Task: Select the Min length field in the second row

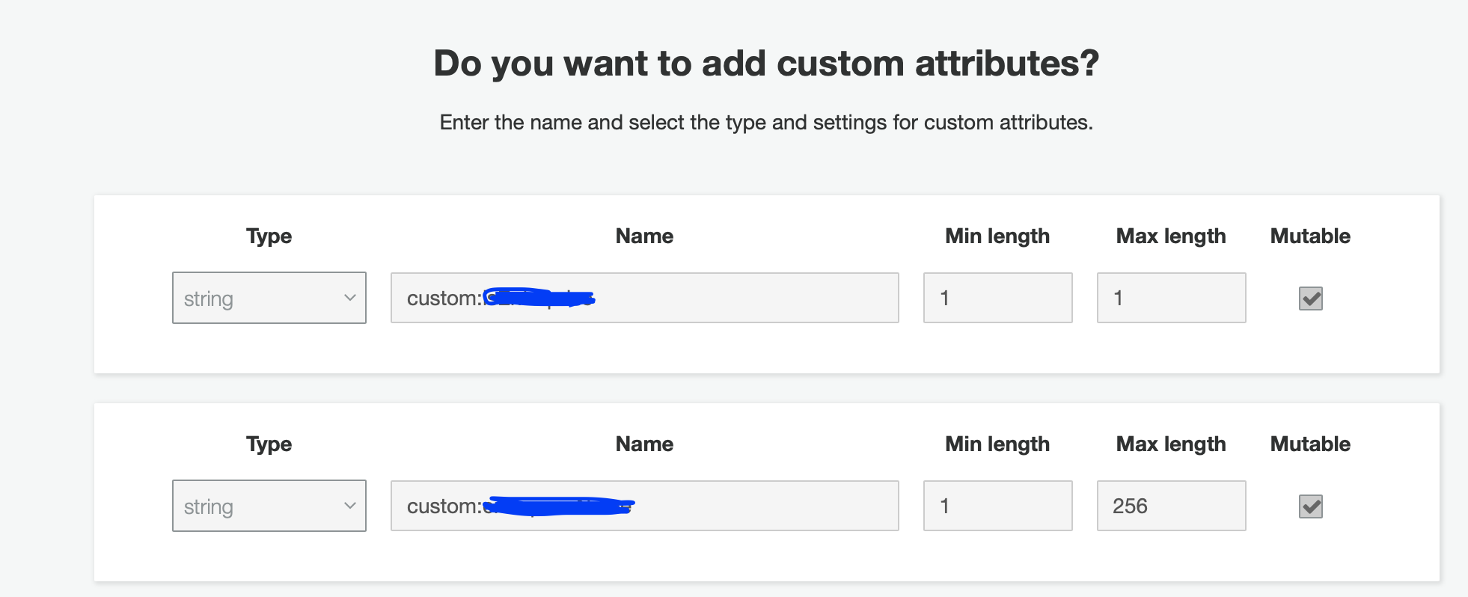Action: click(x=997, y=505)
